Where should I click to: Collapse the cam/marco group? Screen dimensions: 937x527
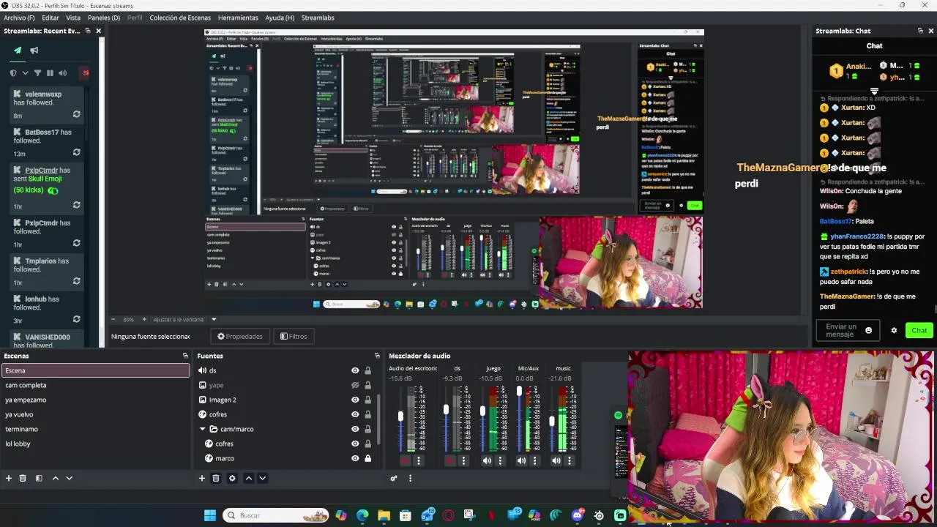[203, 429]
